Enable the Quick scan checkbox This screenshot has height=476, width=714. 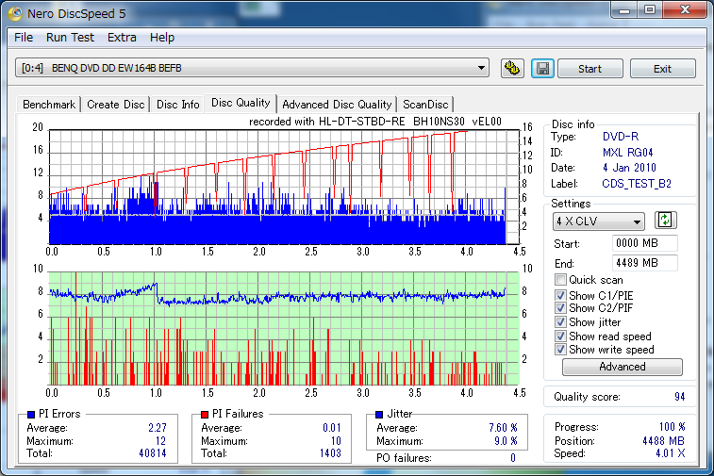[561, 280]
